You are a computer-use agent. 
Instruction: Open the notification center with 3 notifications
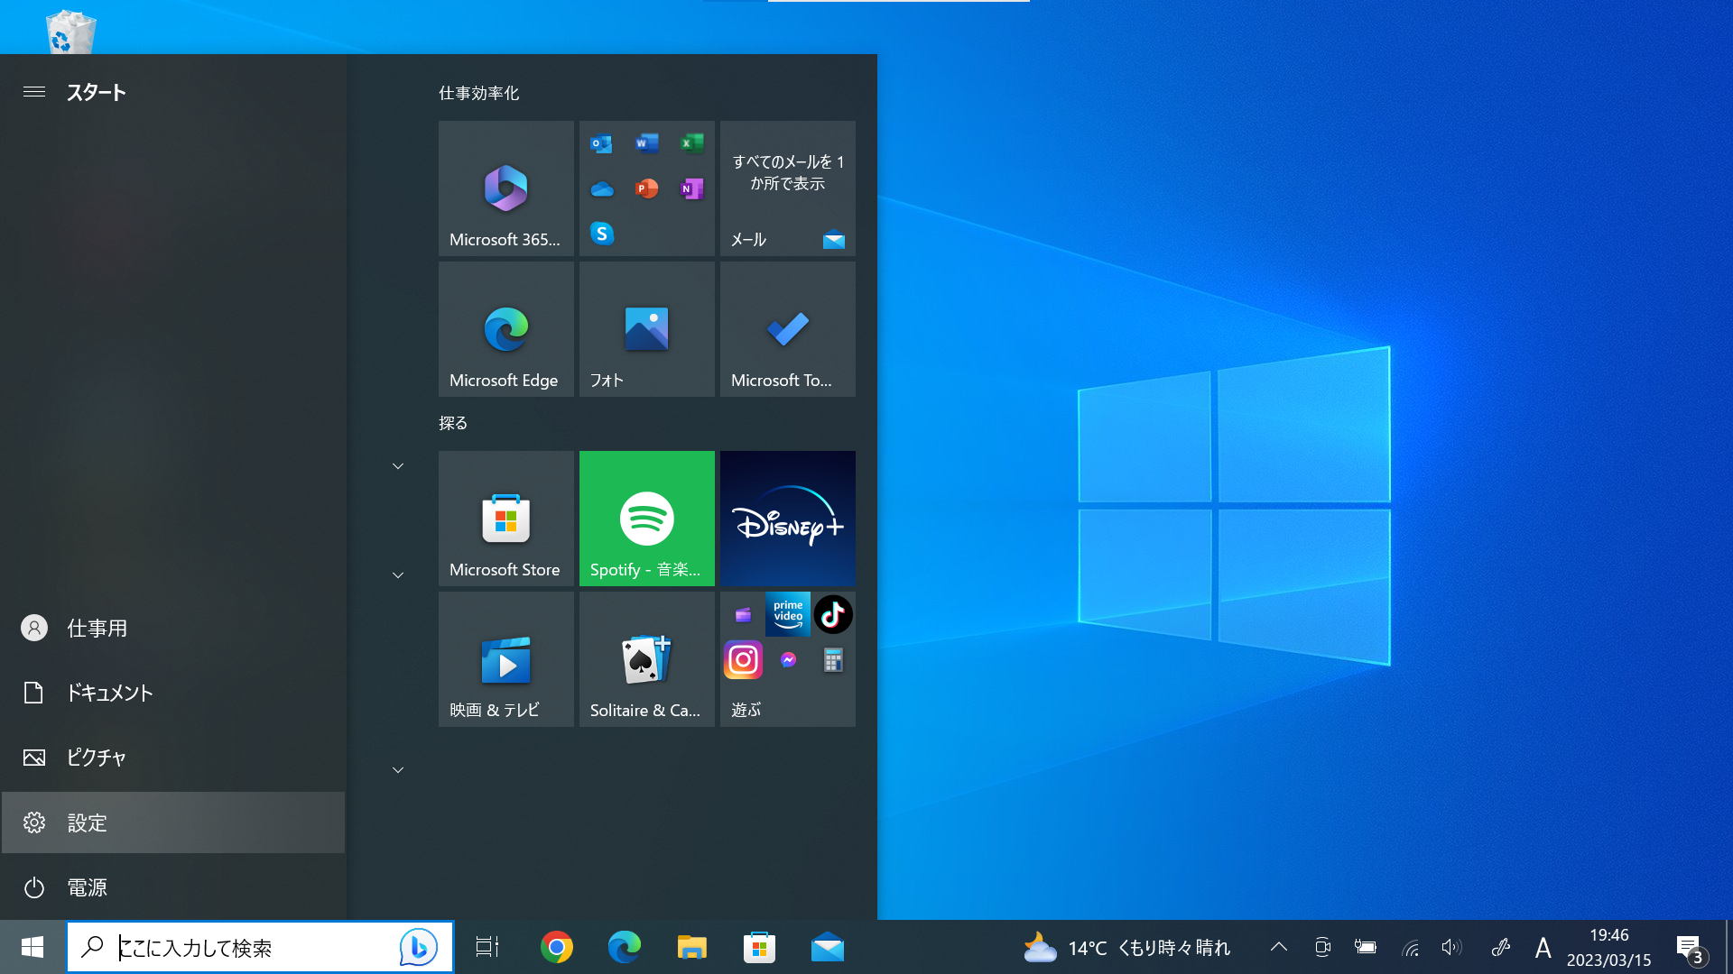point(1691,949)
